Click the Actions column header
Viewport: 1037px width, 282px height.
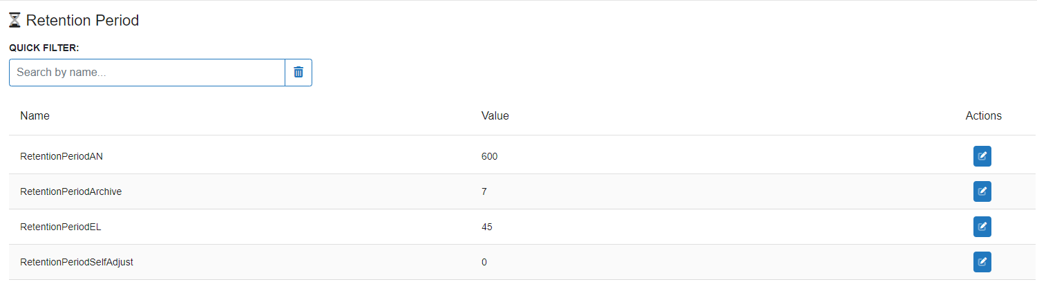pyautogui.click(x=983, y=116)
